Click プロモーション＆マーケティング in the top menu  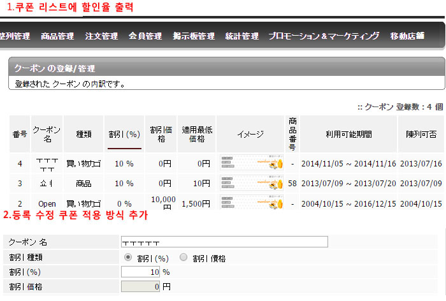[x=324, y=36]
